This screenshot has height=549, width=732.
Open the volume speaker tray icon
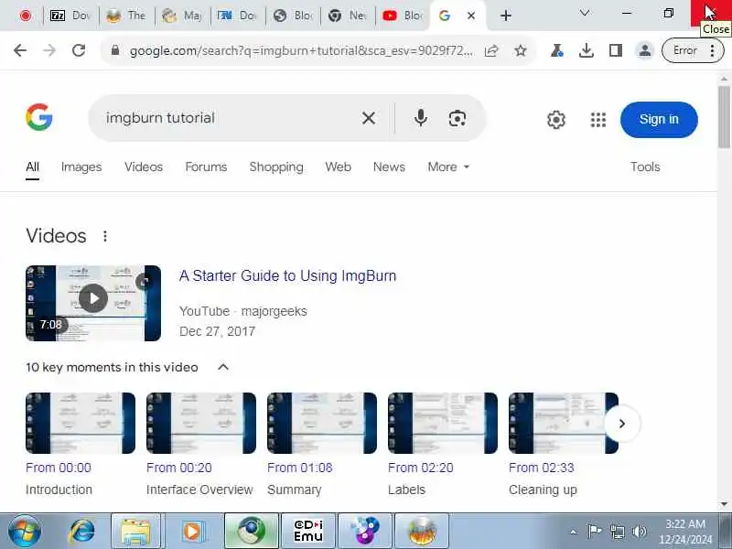tap(639, 532)
